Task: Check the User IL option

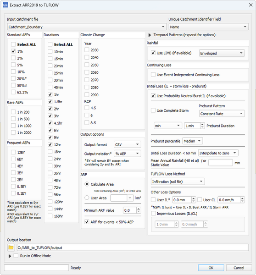Action: pyautogui.click(x=153, y=199)
